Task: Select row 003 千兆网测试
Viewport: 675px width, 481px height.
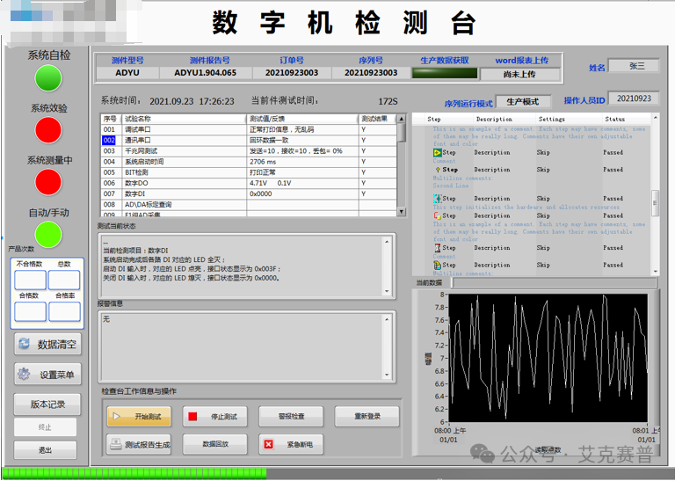Action: coord(249,150)
